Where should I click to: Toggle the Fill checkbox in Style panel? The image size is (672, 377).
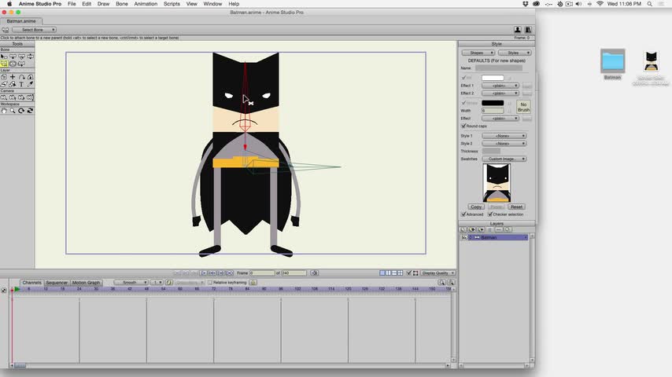pos(463,78)
